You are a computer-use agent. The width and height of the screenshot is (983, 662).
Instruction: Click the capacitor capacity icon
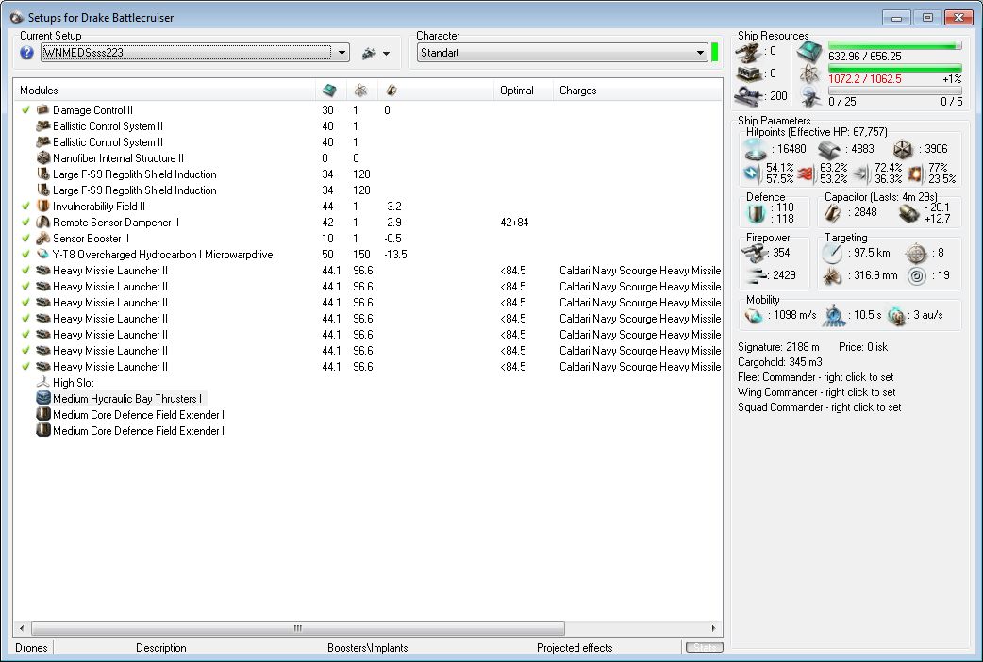click(x=833, y=212)
